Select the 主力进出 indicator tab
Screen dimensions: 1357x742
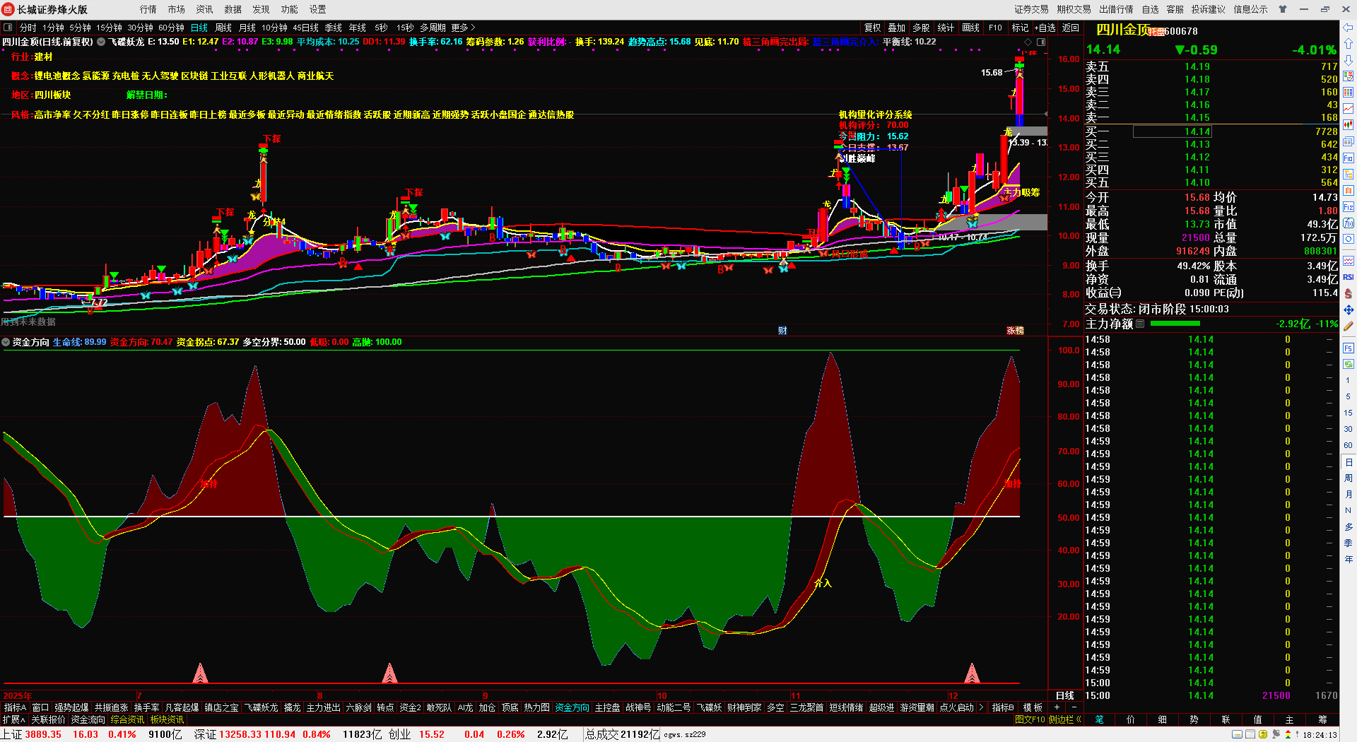(x=323, y=707)
